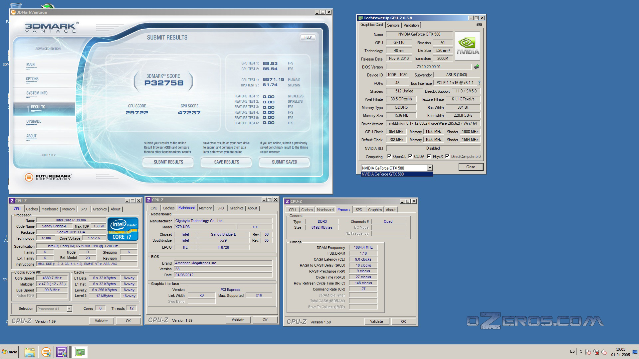This screenshot has height=359, width=639.
Task: Click the DRAM Frequency 1064.4 MHz field
Action: coord(363,247)
